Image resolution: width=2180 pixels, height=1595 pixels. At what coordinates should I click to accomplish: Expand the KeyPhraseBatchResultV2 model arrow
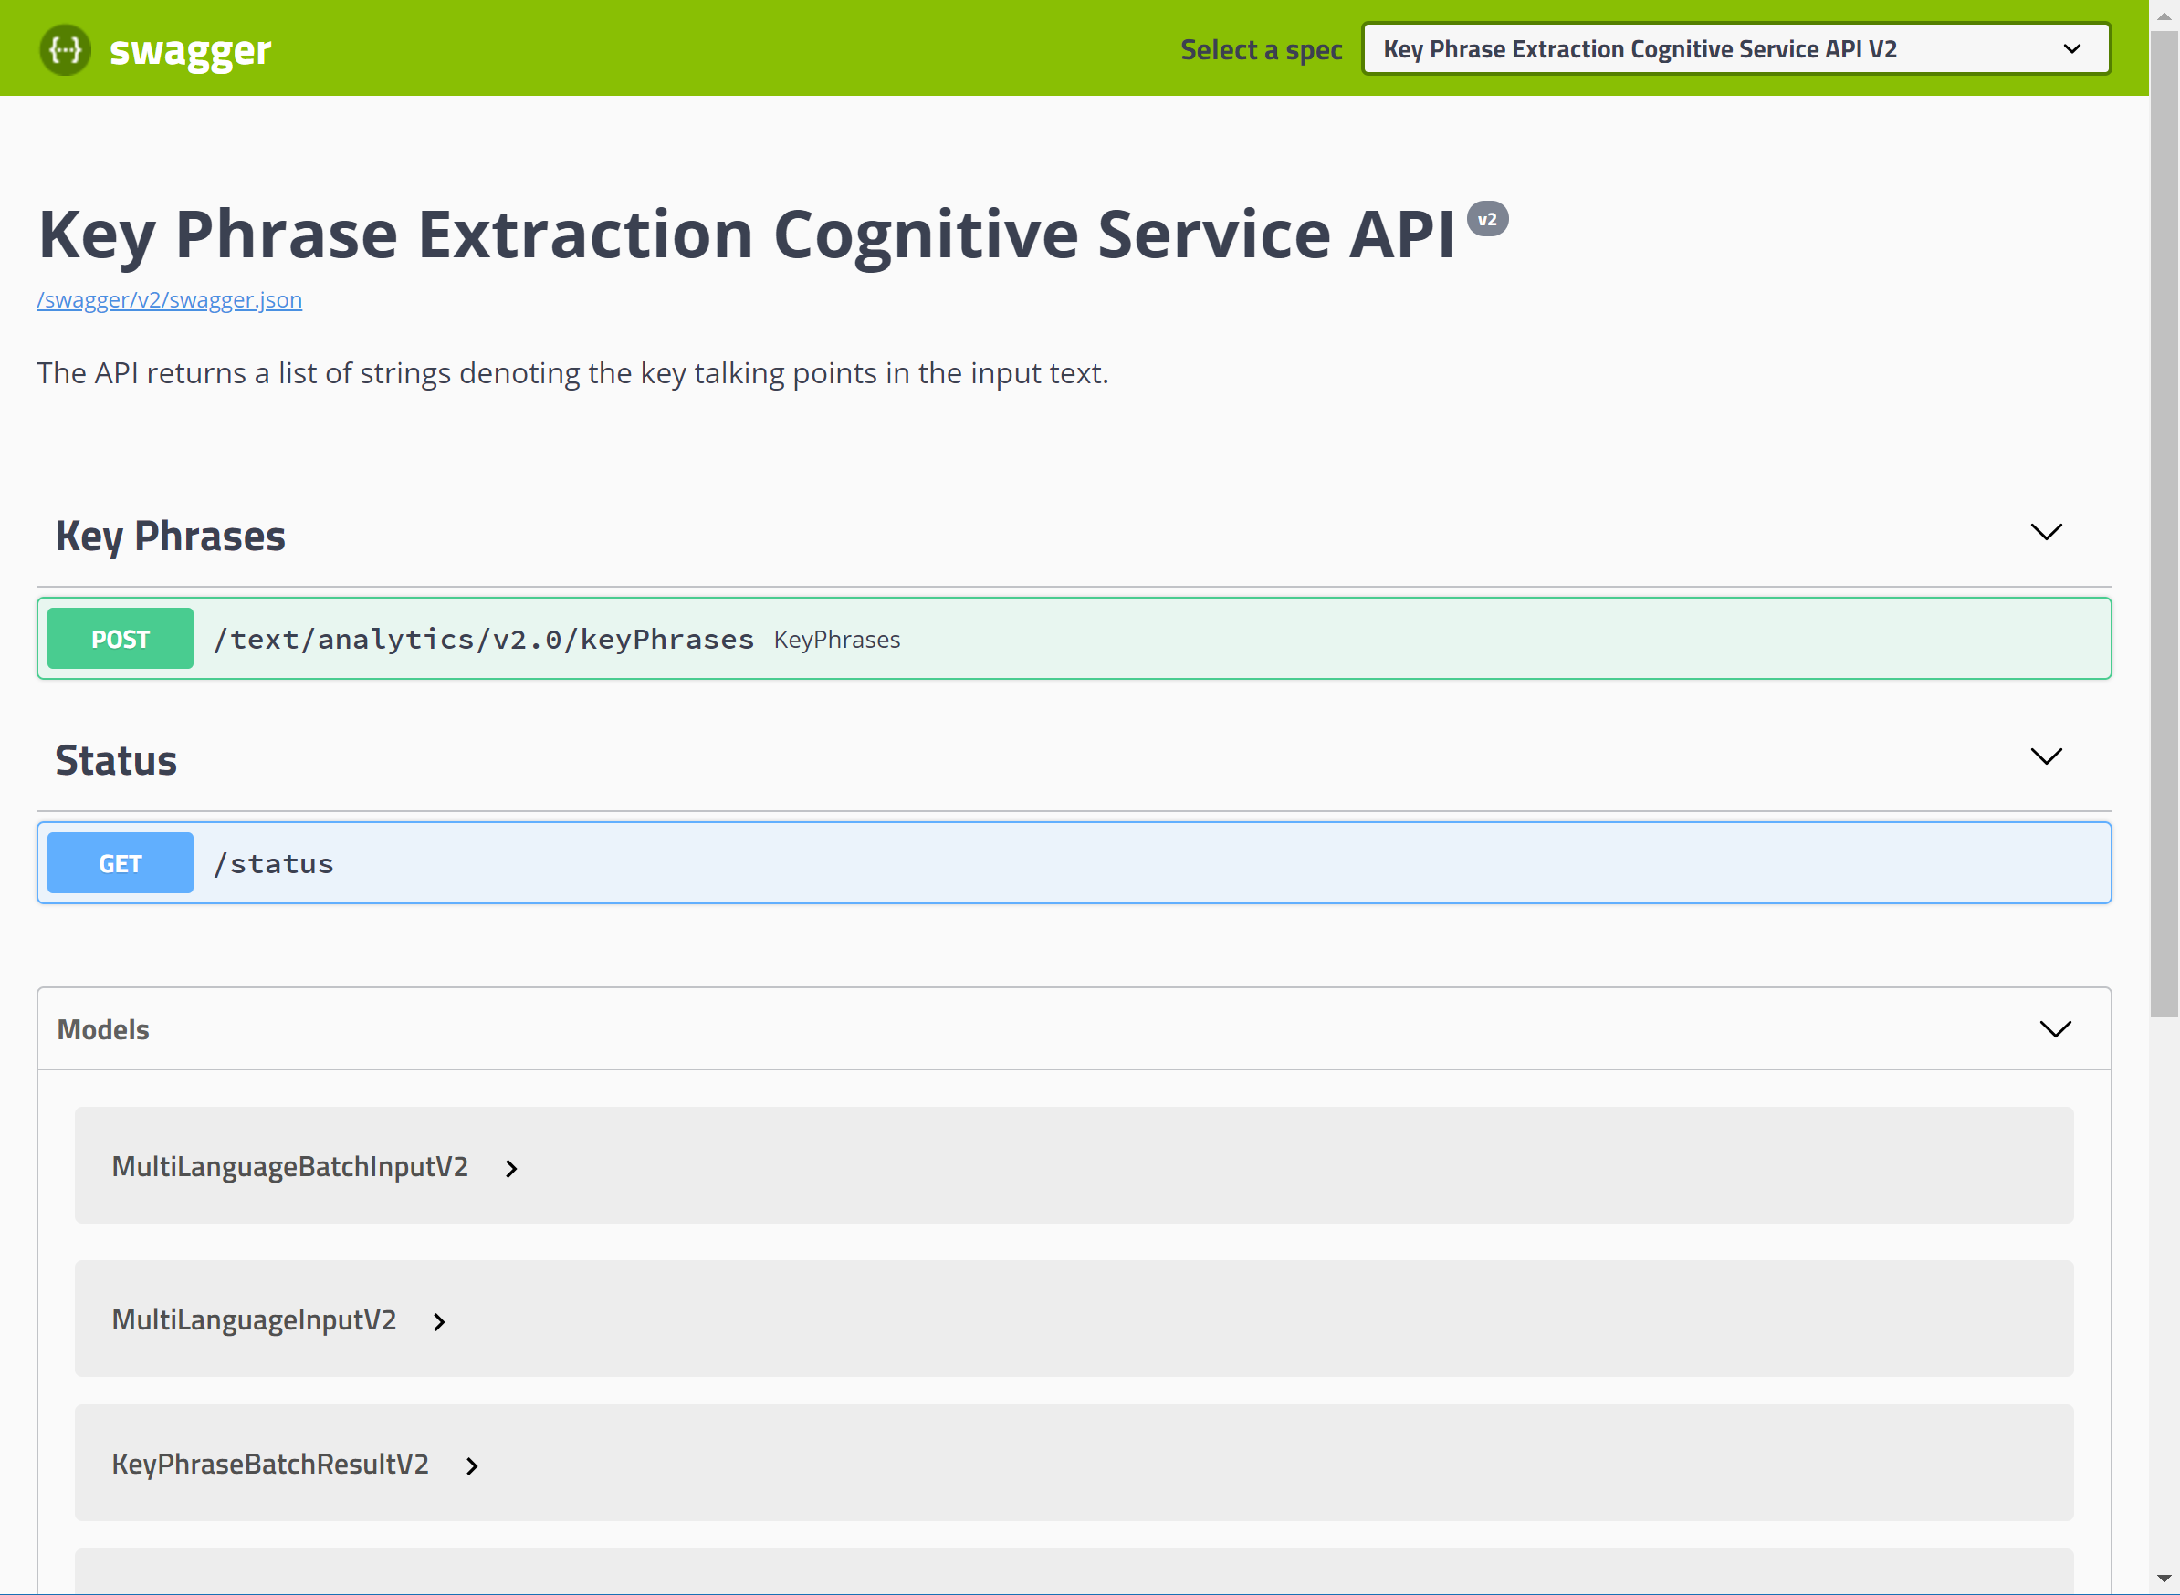[471, 1466]
